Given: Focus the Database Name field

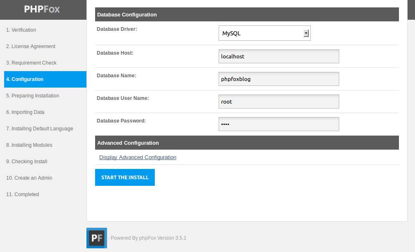Looking at the screenshot, I should (x=279, y=79).
